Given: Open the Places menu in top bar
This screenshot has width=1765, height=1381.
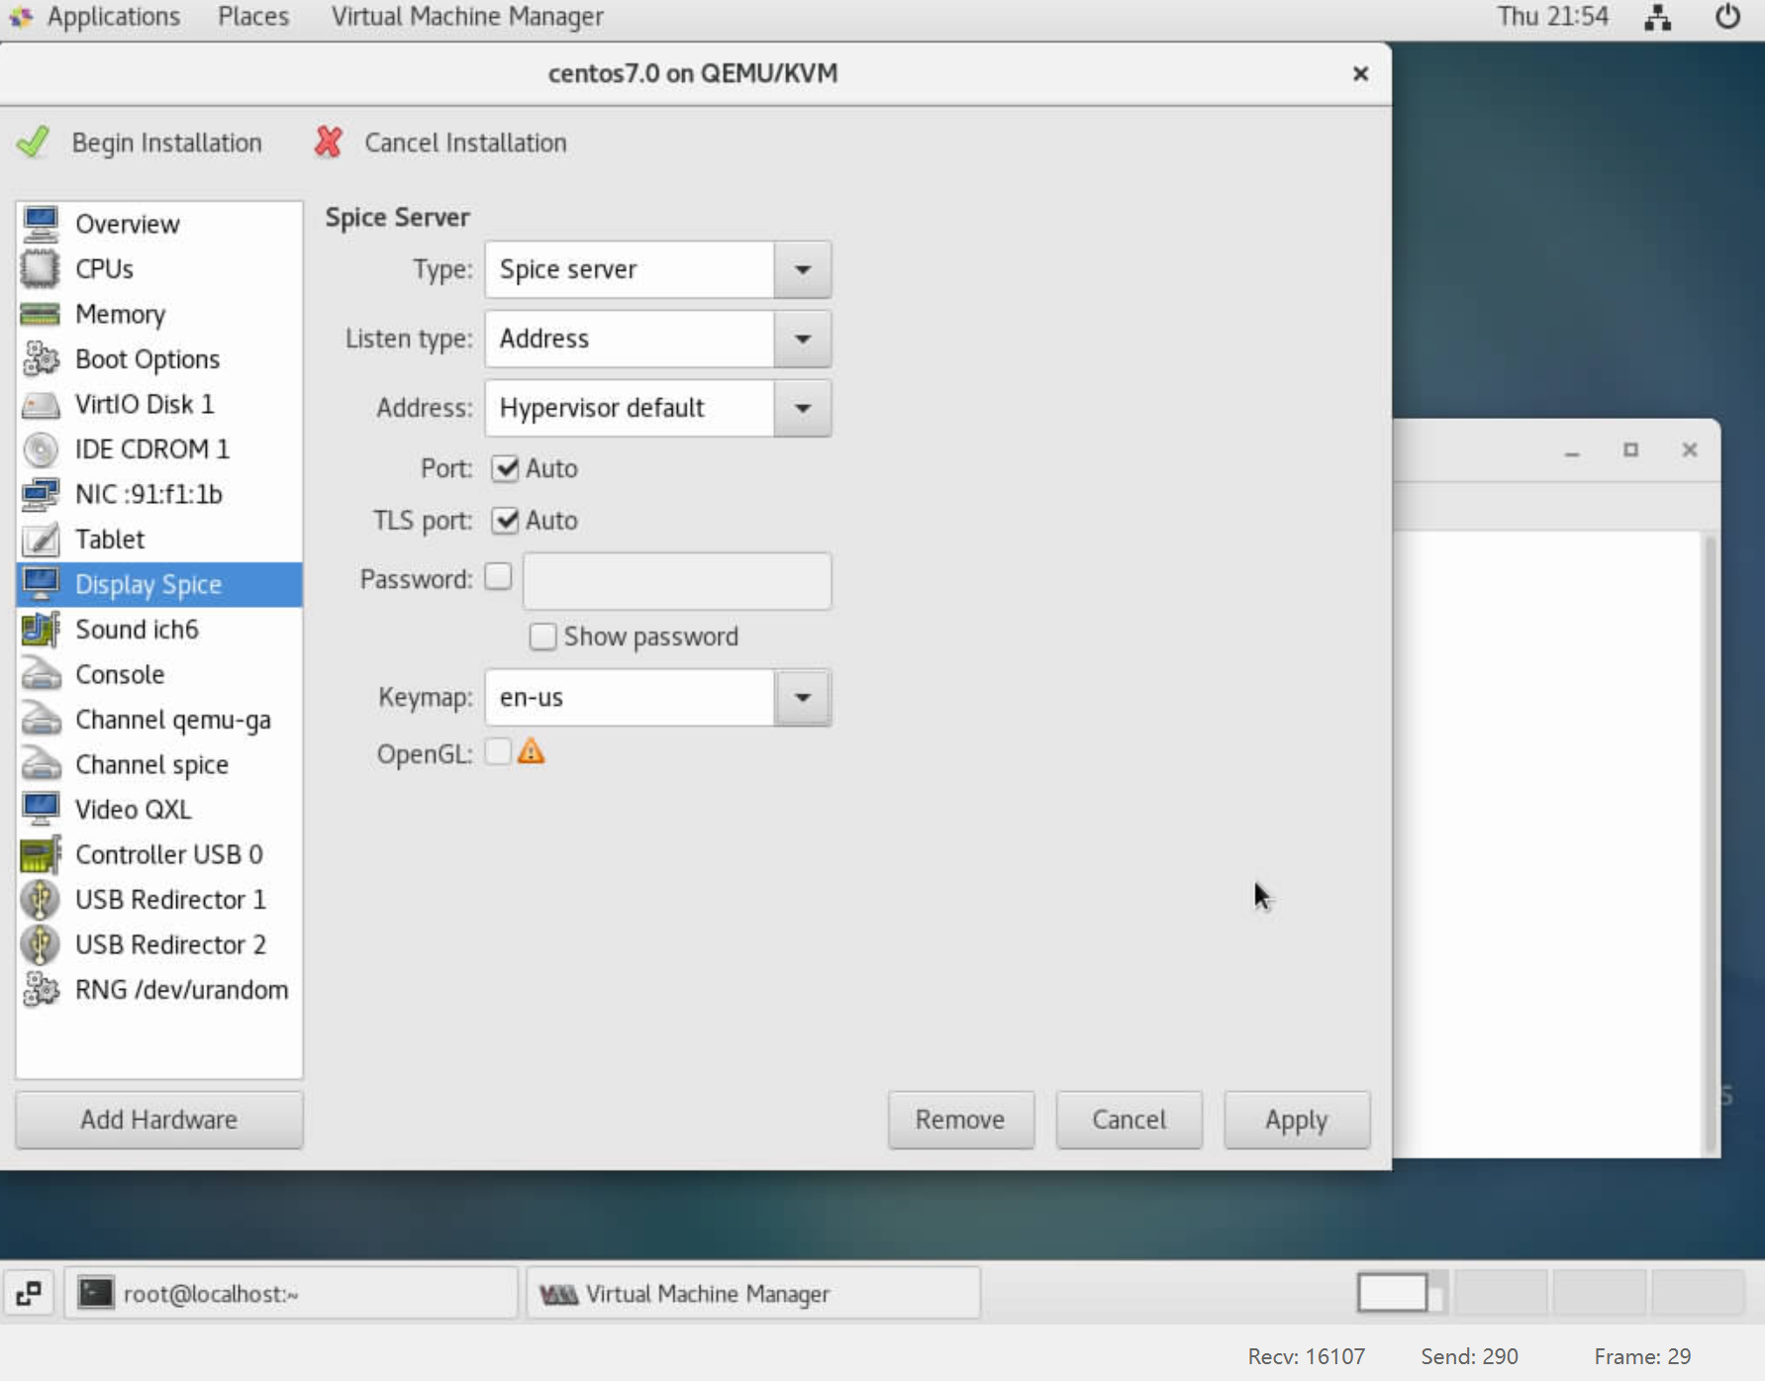Looking at the screenshot, I should tap(253, 17).
